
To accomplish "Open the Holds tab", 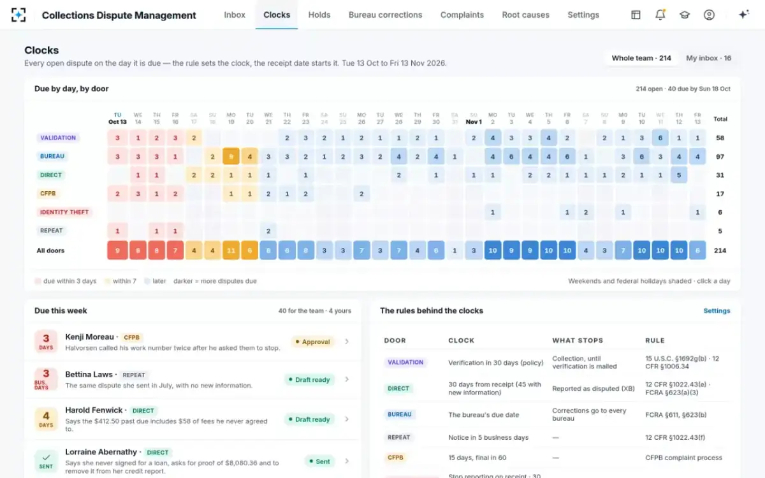I will tap(319, 15).
